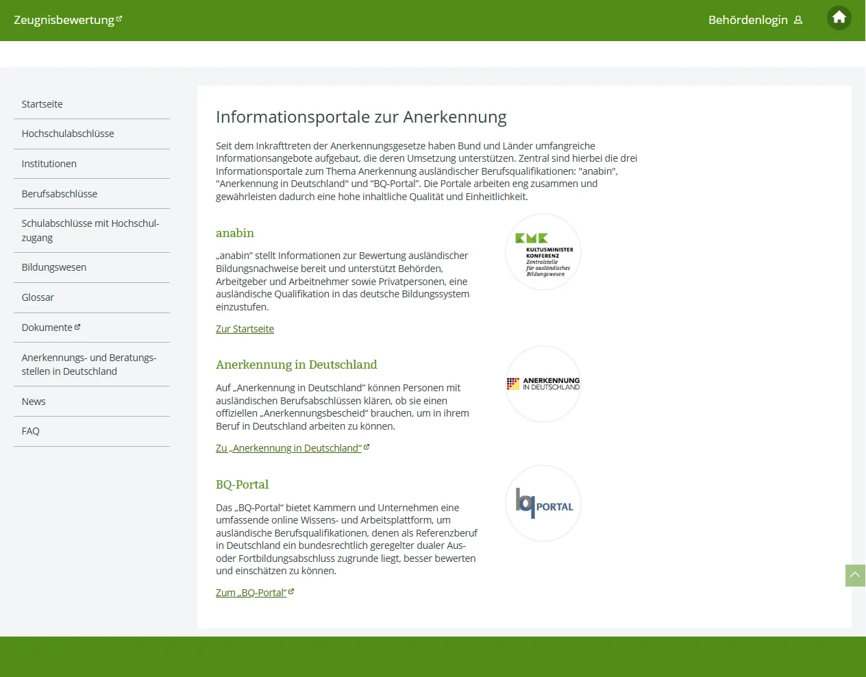Open Startseite in the sidebar
This screenshot has width=866, height=677.
coord(92,104)
